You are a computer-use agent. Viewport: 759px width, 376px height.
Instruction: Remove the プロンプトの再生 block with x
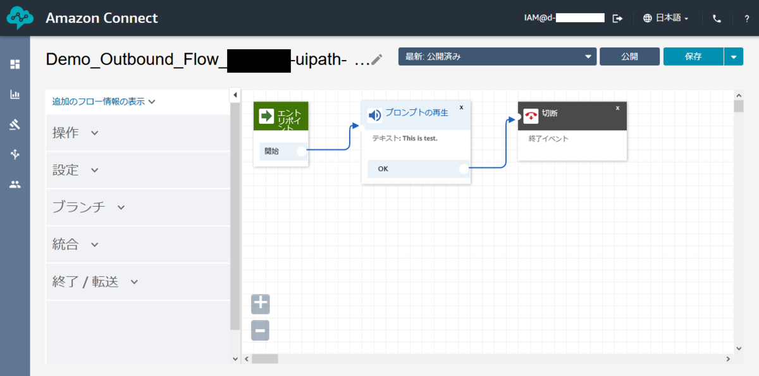coord(461,107)
